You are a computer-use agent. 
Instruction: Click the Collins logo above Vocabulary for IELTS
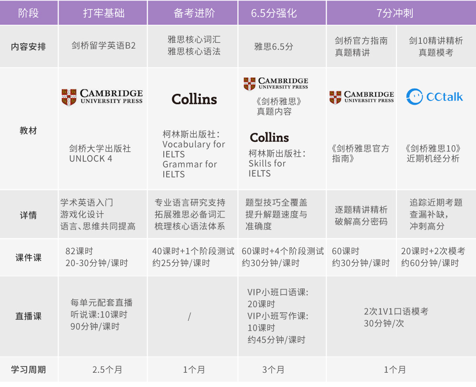[194, 99]
